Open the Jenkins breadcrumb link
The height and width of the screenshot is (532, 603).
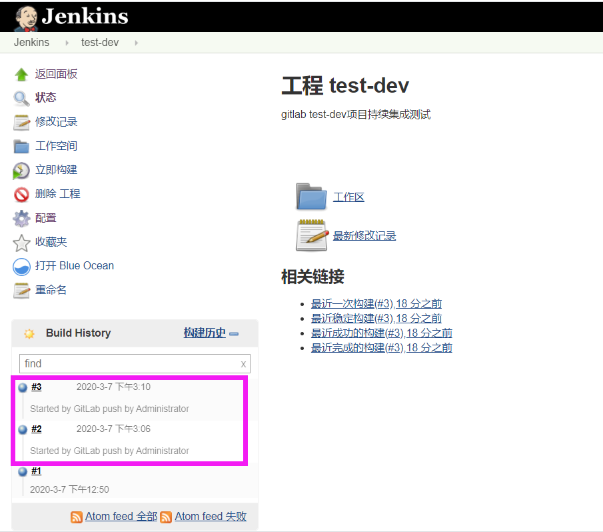coord(31,42)
